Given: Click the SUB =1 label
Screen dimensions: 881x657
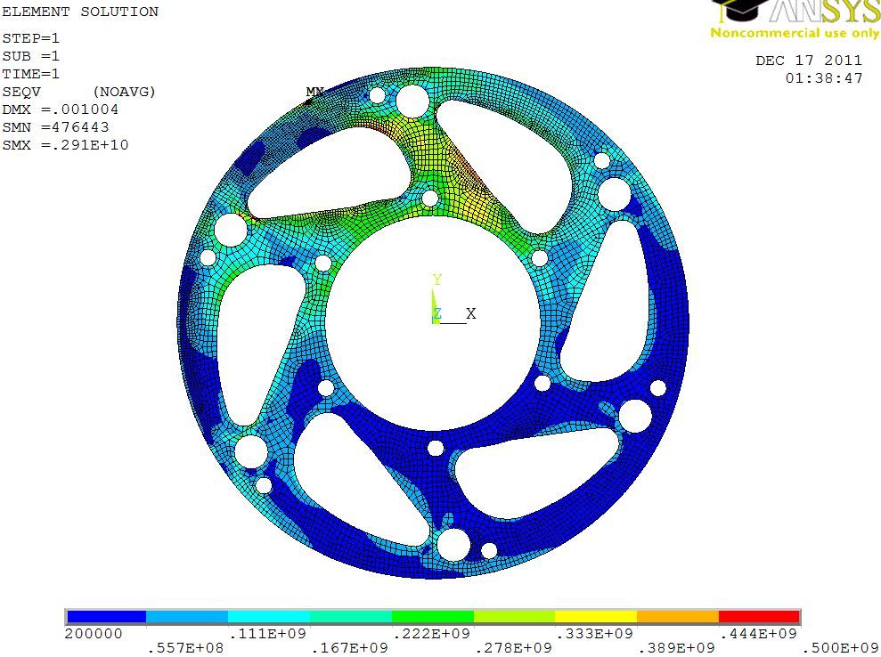Looking at the screenshot, I should (x=31, y=56).
